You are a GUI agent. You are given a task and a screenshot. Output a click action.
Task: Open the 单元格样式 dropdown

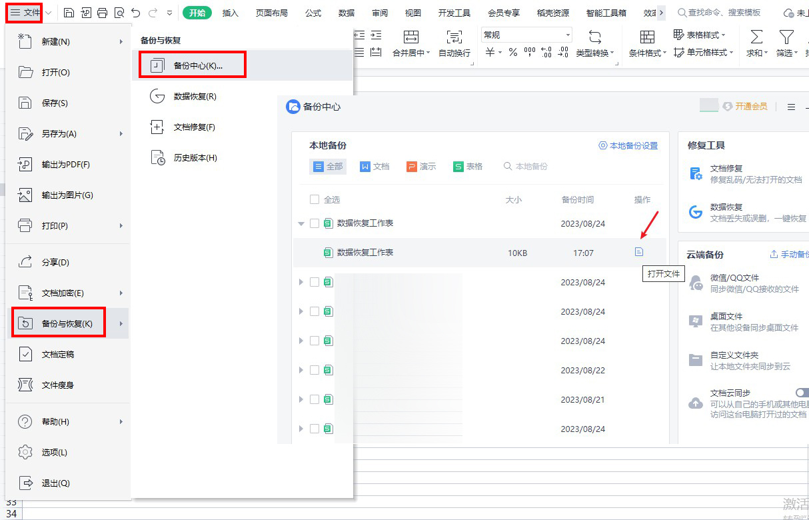coord(704,52)
